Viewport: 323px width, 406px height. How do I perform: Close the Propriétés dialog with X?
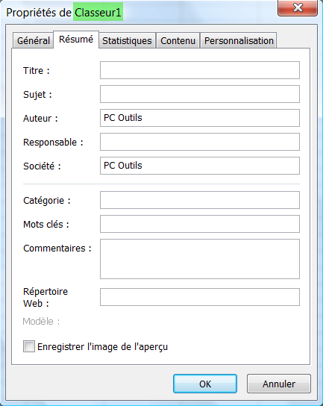tap(298, 7)
